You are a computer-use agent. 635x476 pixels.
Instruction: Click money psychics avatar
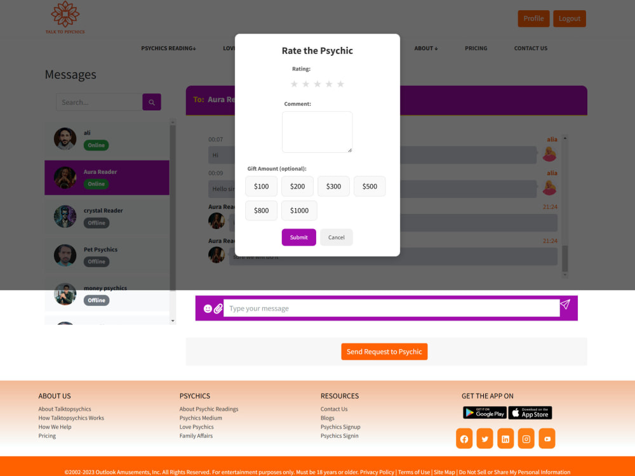pos(65,294)
